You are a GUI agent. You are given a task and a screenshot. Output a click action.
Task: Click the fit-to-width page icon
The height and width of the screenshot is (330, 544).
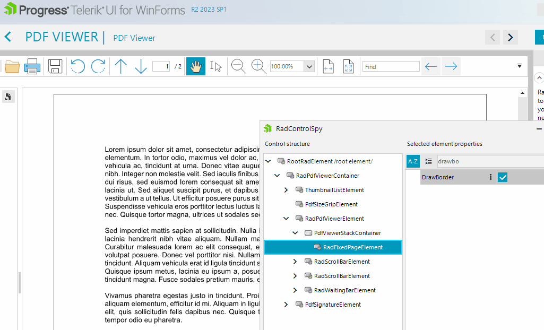pyautogui.click(x=328, y=66)
